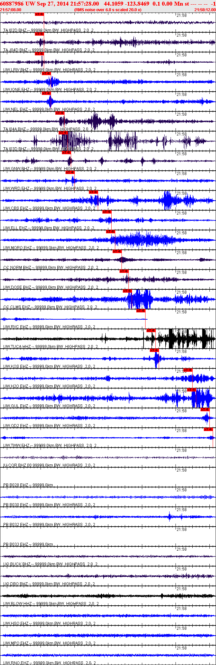The width and height of the screenshot is (216, 665).
Task: Click the pick marker on UW.RVC trace
Action: pyautogui.click(x=141, y=311)
